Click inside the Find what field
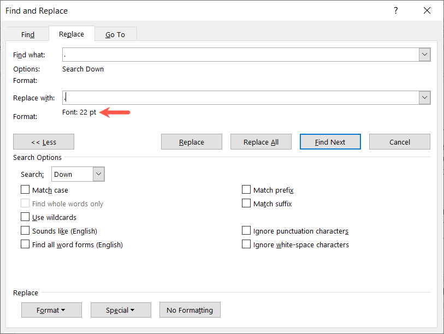The height and width of the screenshot is (334, 444). click(240, 55)
